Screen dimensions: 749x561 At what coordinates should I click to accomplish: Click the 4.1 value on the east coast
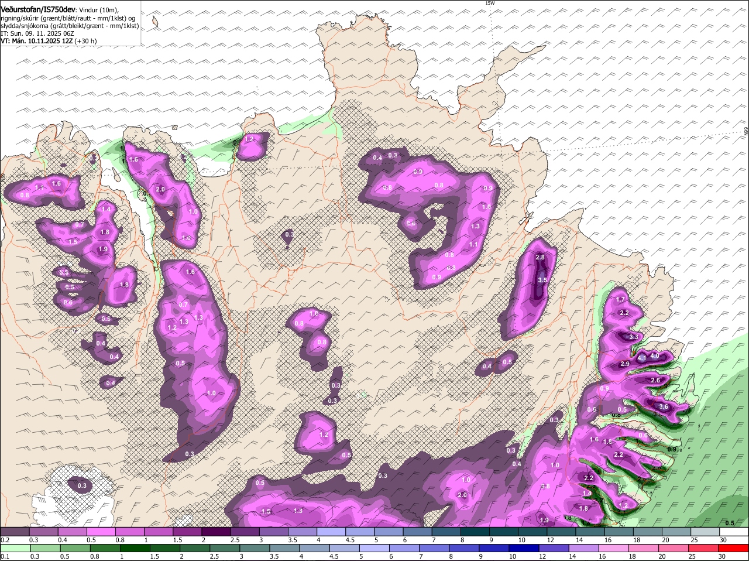point(641,358)
